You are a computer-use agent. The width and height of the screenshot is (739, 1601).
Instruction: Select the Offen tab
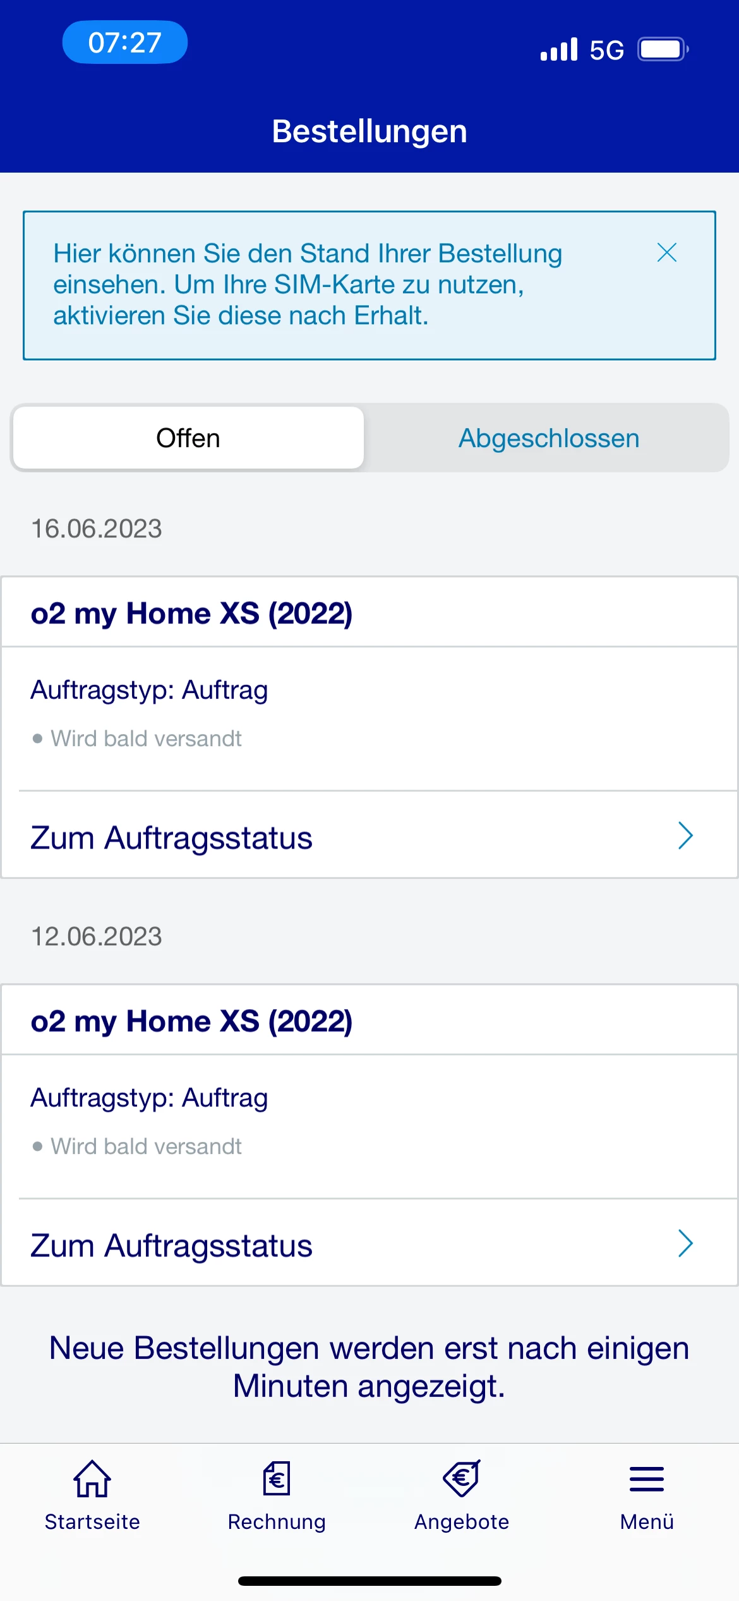(x=188, y=438)
